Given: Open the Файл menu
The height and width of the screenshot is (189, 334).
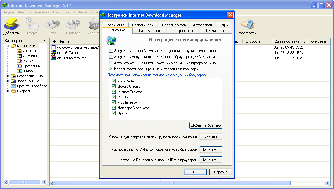Looking at the screenshot, I should [22, 12].
